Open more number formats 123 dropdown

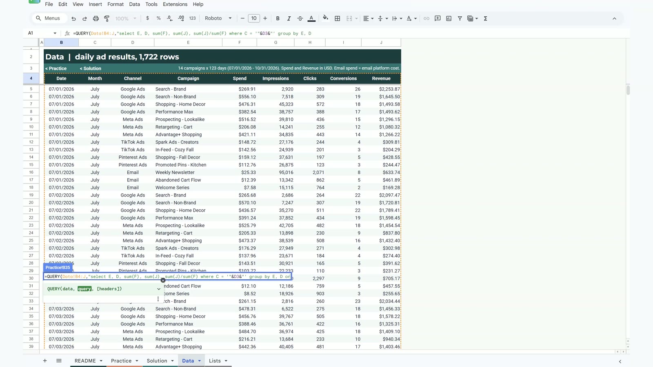click(x=192, y=18)
